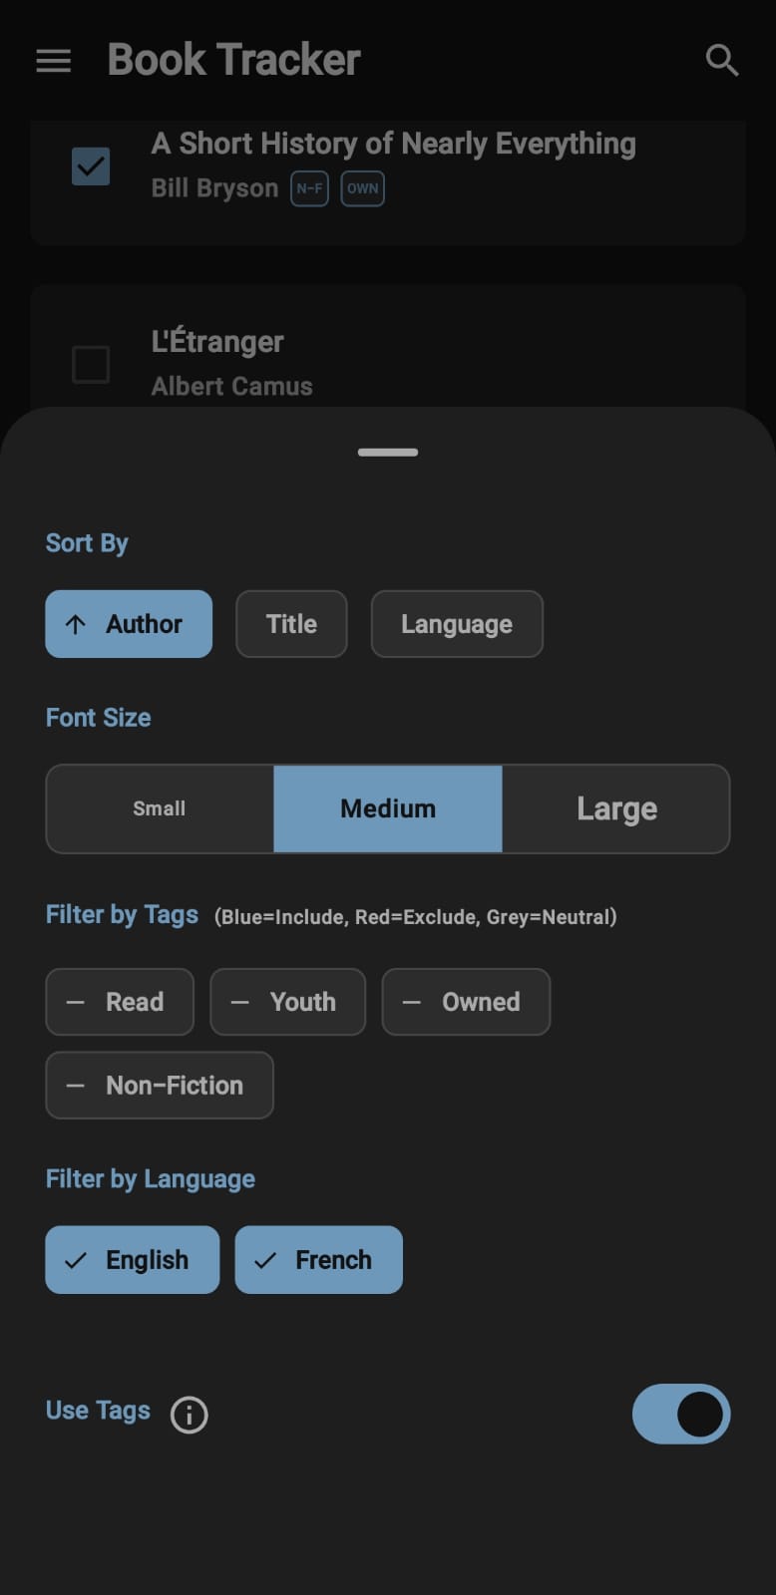The width and height of the screenshot is (776, 1595).
Task: Open the hamburger navigation menu
Action: point(54,61)
